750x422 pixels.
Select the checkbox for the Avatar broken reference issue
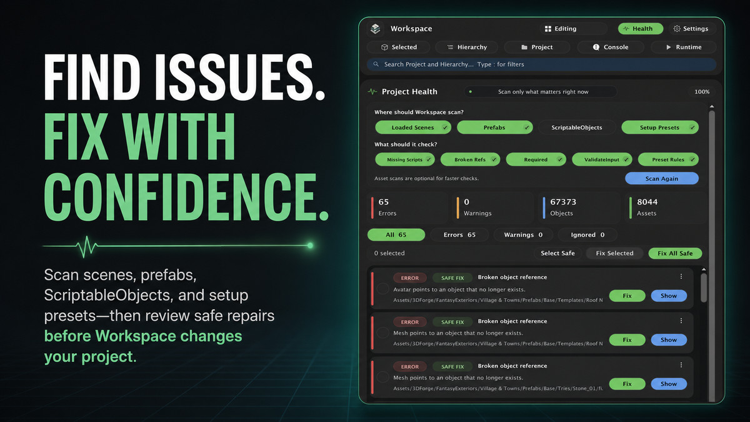pyautogui.click(x=382, y=289)
